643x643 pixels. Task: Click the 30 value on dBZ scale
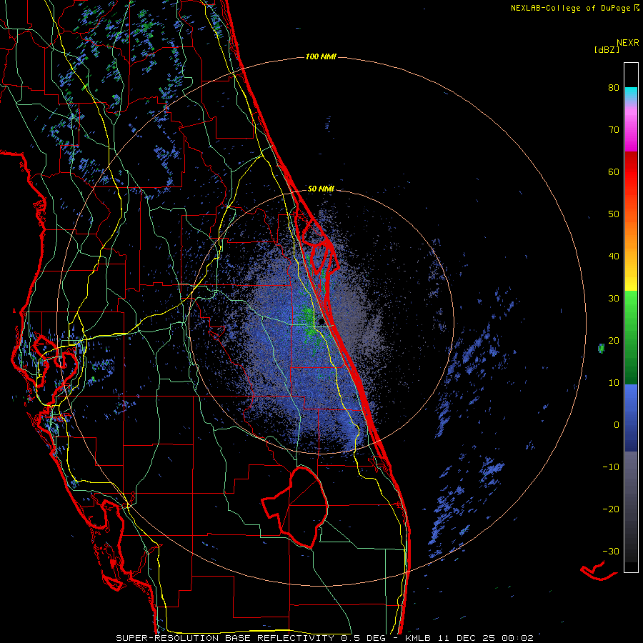pyautogui.click(x=614, y=299)
